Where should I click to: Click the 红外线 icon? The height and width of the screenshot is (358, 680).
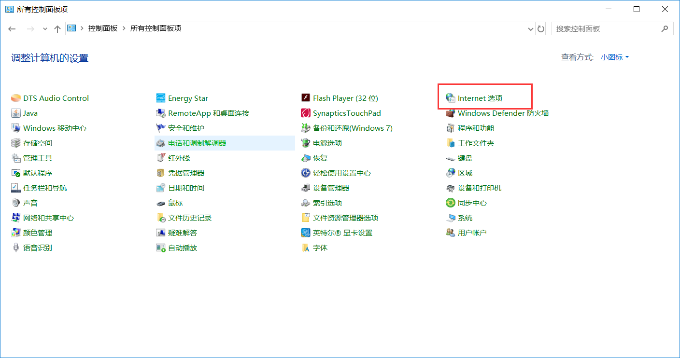[x=161, y=158]
